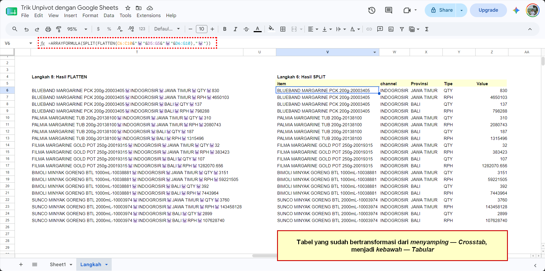Click the Redo arrow icon

coord(37,29)
